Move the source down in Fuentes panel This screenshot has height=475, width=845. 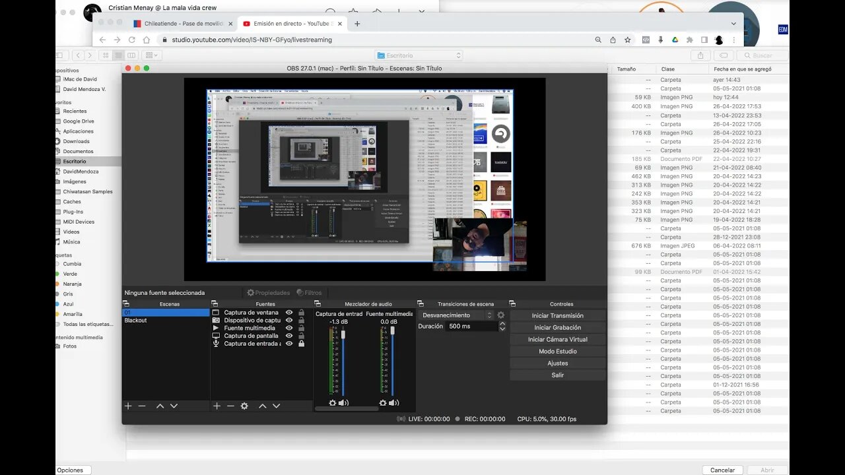point(276,406)
